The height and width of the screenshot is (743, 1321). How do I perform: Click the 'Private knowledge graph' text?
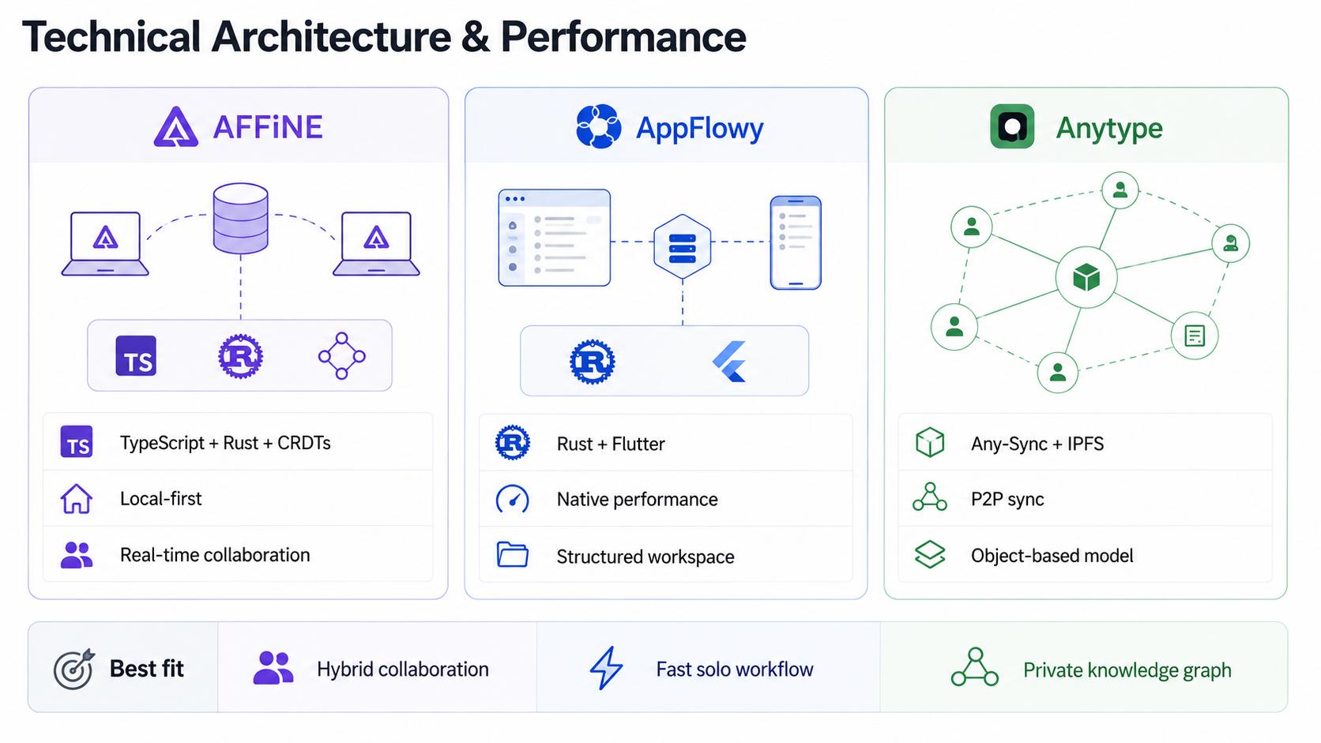[1127, 670]
